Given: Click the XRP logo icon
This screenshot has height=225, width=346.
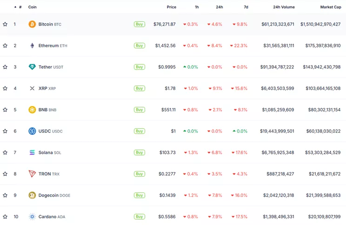Looking at the screenshot, I should tap(32, 88).
